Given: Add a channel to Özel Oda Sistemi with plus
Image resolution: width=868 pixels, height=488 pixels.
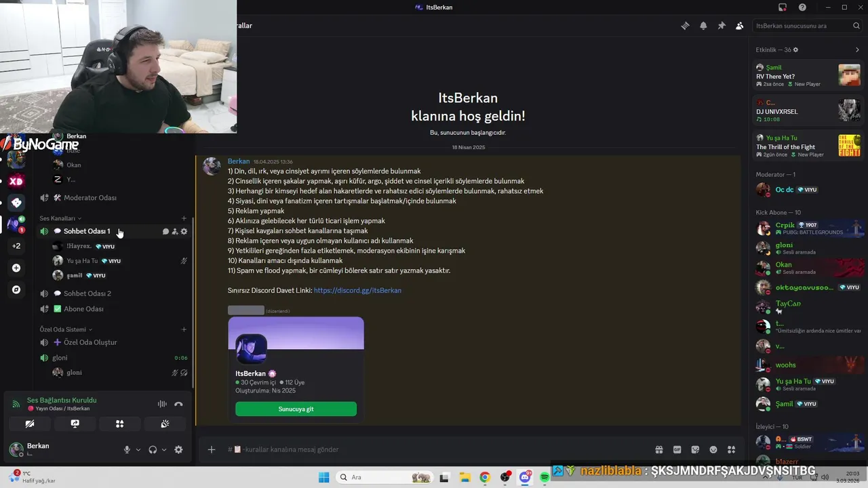Looking at the screenshot, I should pyautogui.click(x=184, y=329).
